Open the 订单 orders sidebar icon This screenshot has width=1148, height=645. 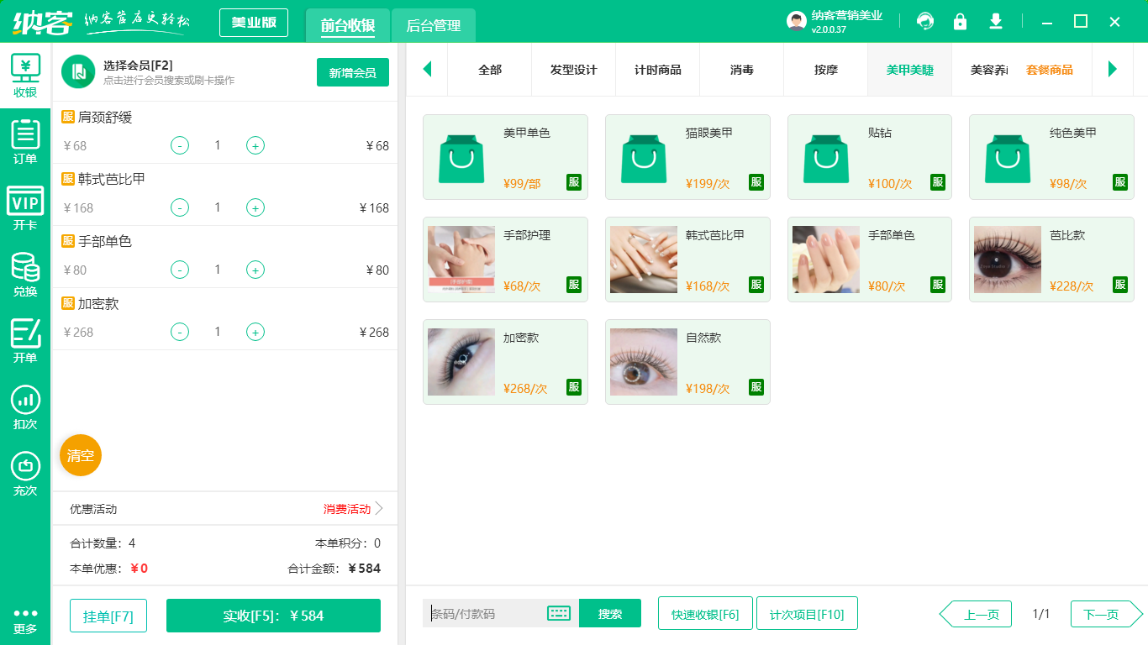(25, 141)
